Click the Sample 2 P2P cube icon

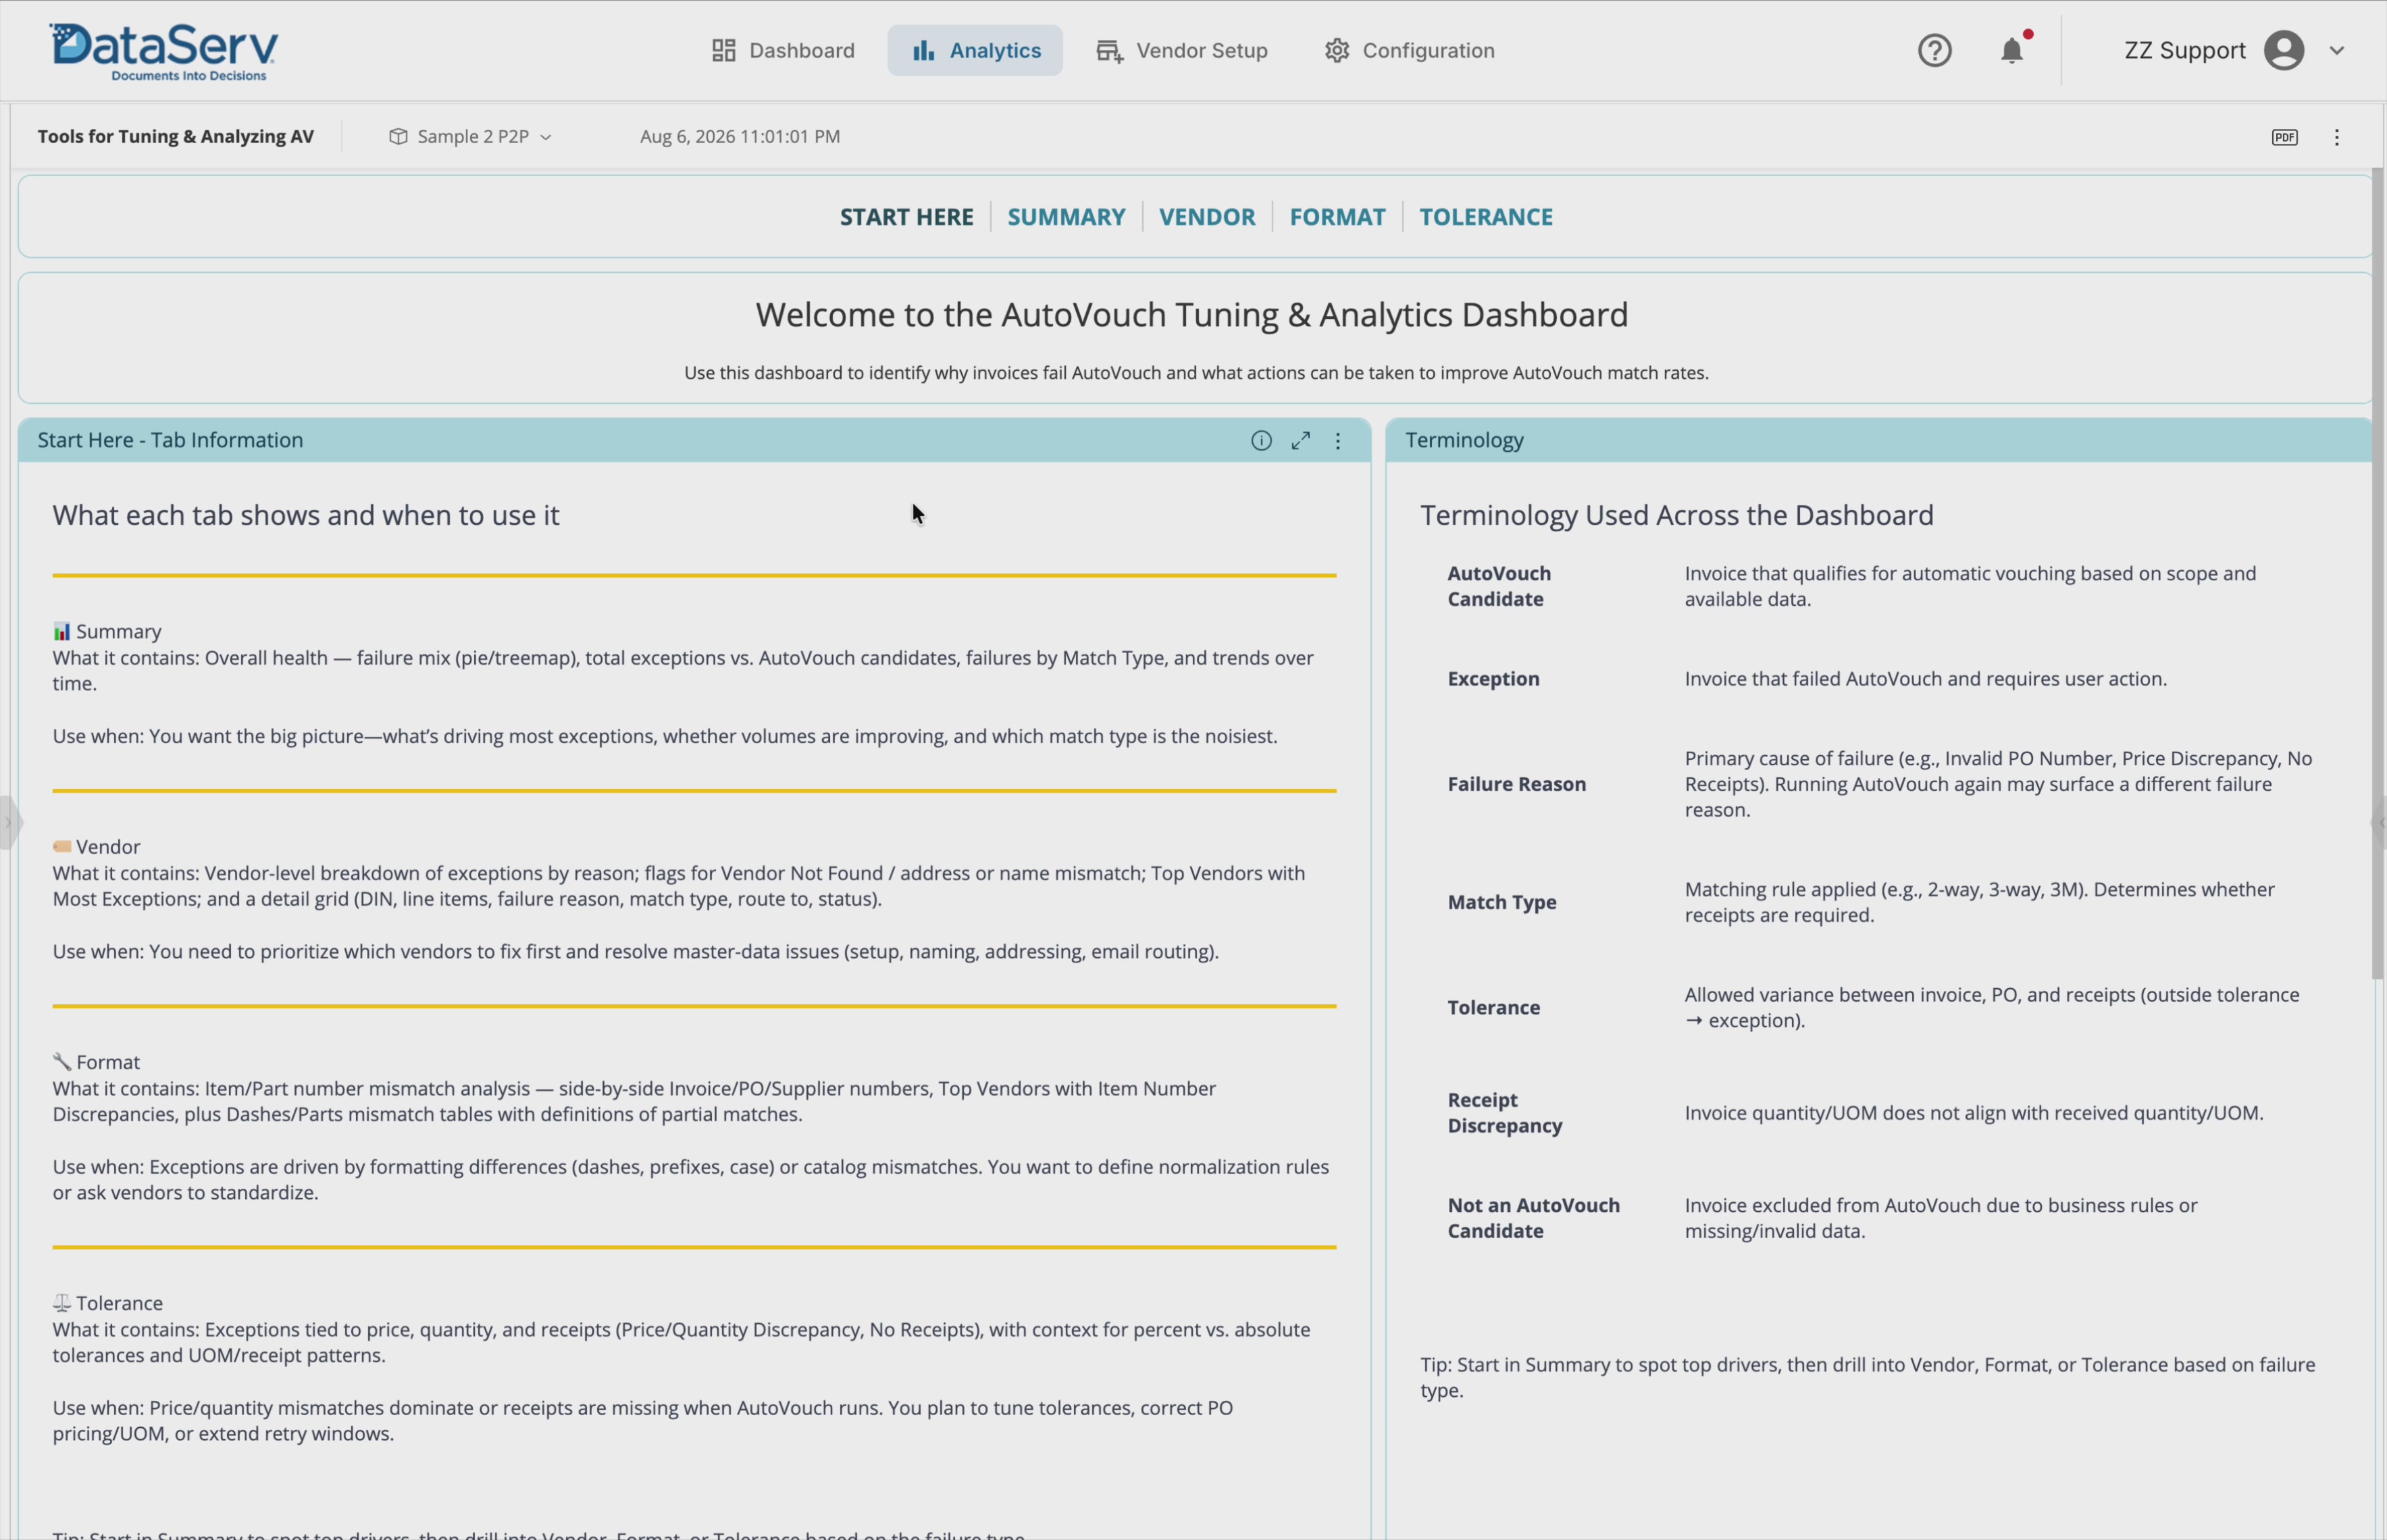coord(398,136)
